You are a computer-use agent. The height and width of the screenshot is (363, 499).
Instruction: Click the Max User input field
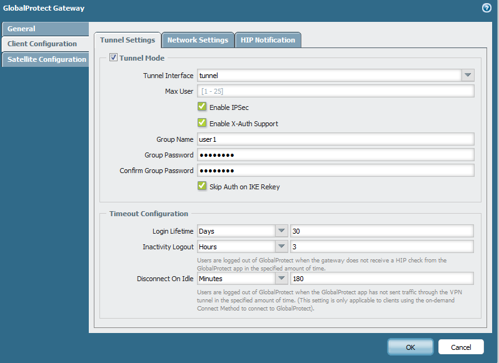coord(335,91)
